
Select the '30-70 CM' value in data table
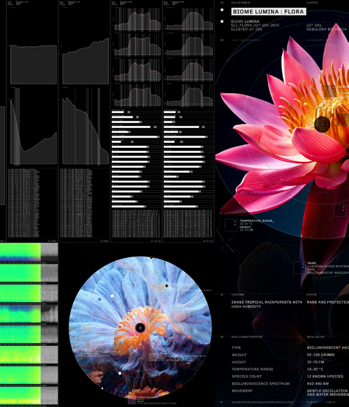[316, 362]
